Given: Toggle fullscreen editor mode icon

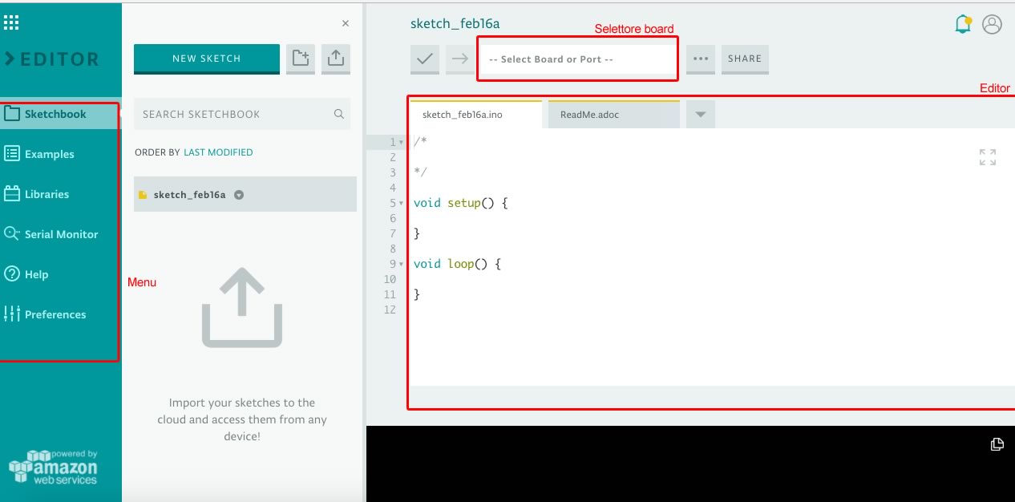Looking at the screenshot, I should click(x=988, y=157).
